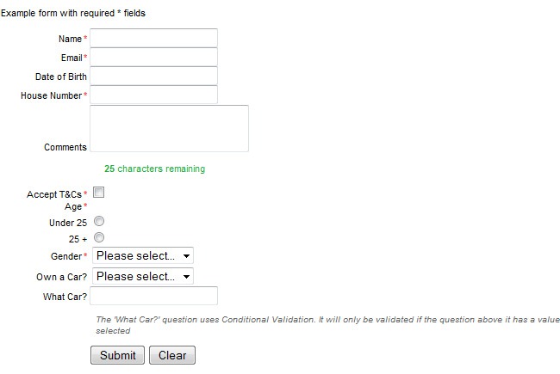Click the Name input field
This screenshot has width=560, height=374.
[153, 39]
